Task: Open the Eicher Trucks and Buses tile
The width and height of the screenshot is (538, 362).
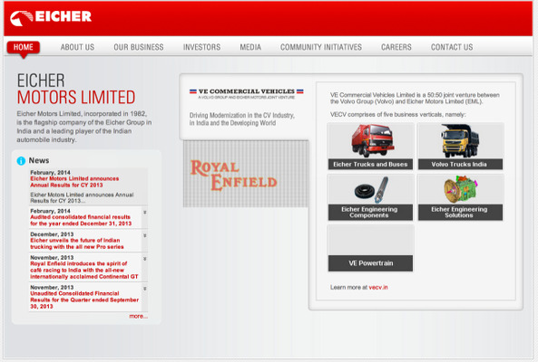Action: (370, 147)
